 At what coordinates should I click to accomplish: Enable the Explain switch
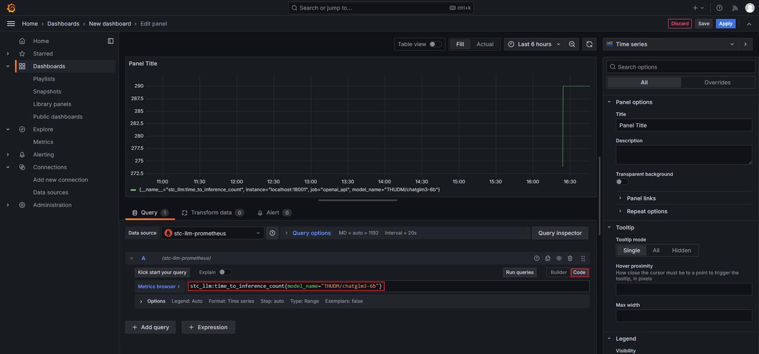pos(225,272)
